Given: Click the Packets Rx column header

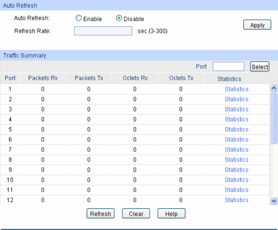Looking at the screenshot, I should [43, 78].
